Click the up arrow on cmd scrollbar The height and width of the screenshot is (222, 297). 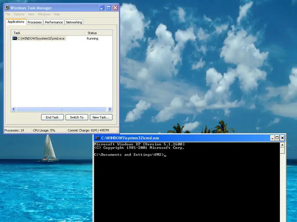(x=282, y=145)
